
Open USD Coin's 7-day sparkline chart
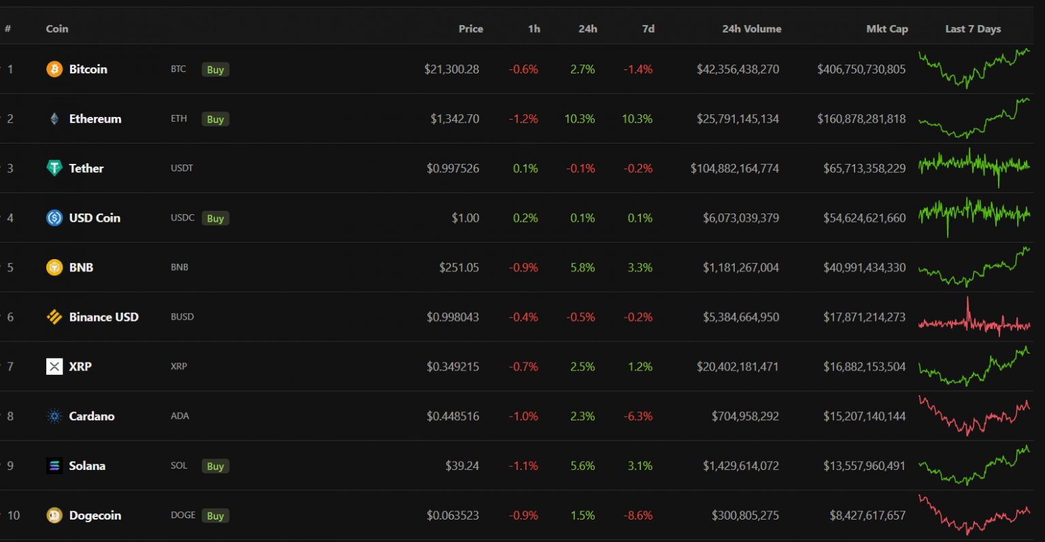974,217
